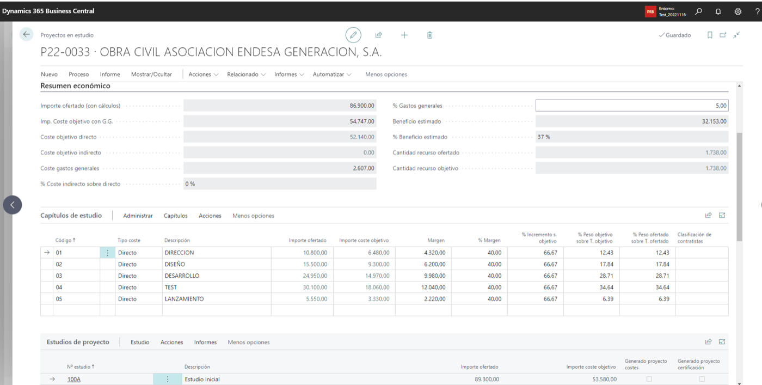Open the Automatizar dropdown

click(x=332, y=75)
